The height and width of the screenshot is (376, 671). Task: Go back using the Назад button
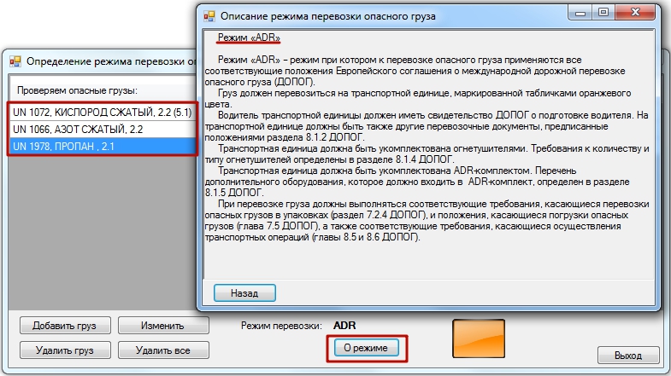[x=244, y=292]
